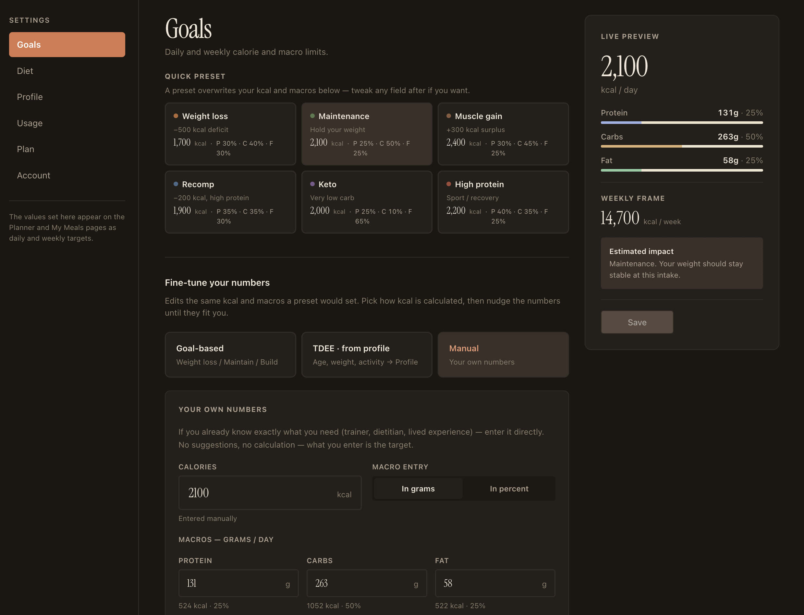The width and height of the screenshot is (804, 615).
Task: Click the "1052 kcal · 50%" carbs caption
Action: click(x=334, y=606)
